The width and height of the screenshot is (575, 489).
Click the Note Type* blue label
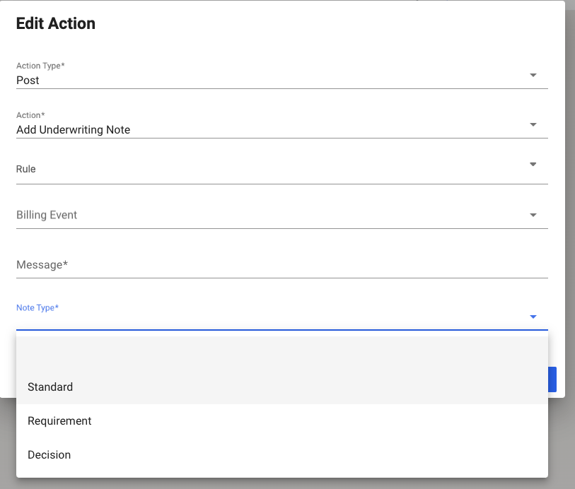[x=37, y=307]
